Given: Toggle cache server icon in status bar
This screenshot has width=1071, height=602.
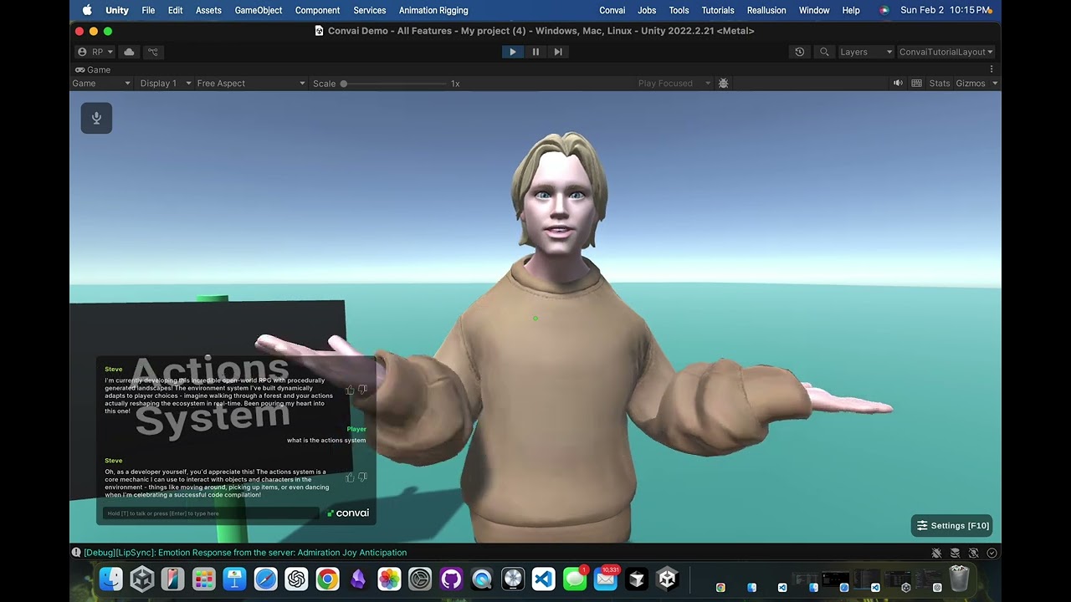Looking at the screenshot, I should (x=955, y=553).
